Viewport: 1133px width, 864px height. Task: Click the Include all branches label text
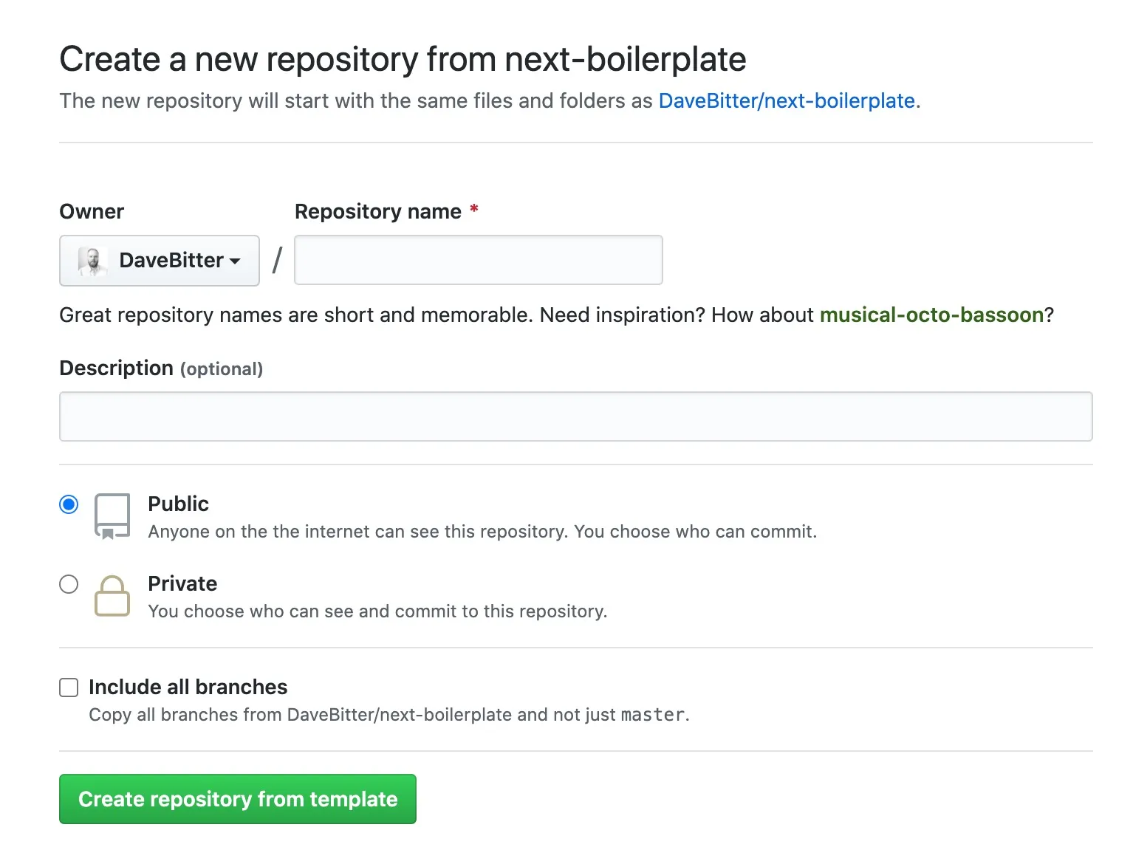pyautogui.click(x=188, y=687)
